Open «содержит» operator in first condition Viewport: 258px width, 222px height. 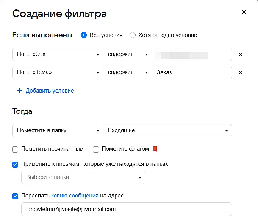pyautogui.click(x=127, y=54)
